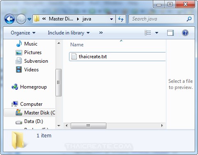
Task: Sort by the Name column header
Action: point(77,45)
